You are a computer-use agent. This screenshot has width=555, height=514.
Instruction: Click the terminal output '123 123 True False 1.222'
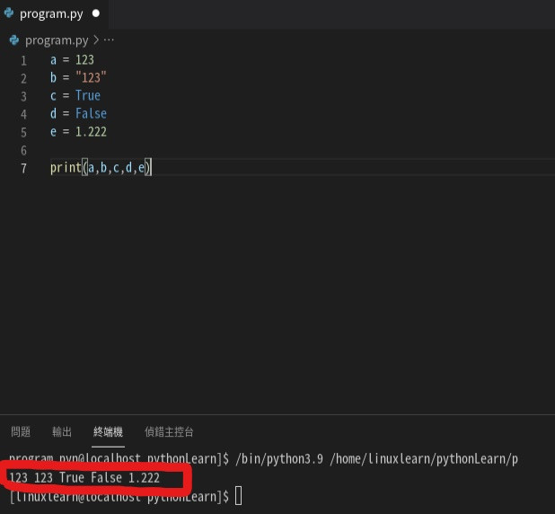click(84, 478)
